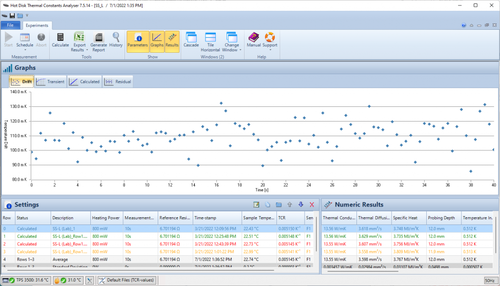This screenshot has height=286, width=500.
Task: Click the folder icon in Settings header
Action: (279, 204)
